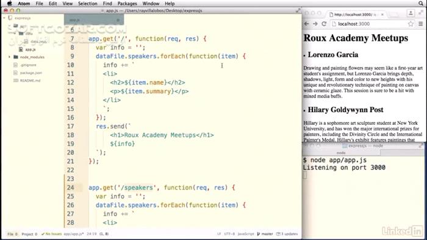Open the Packages menu
Viewport: 427px width, 240px height.
[x=127, y=4]
